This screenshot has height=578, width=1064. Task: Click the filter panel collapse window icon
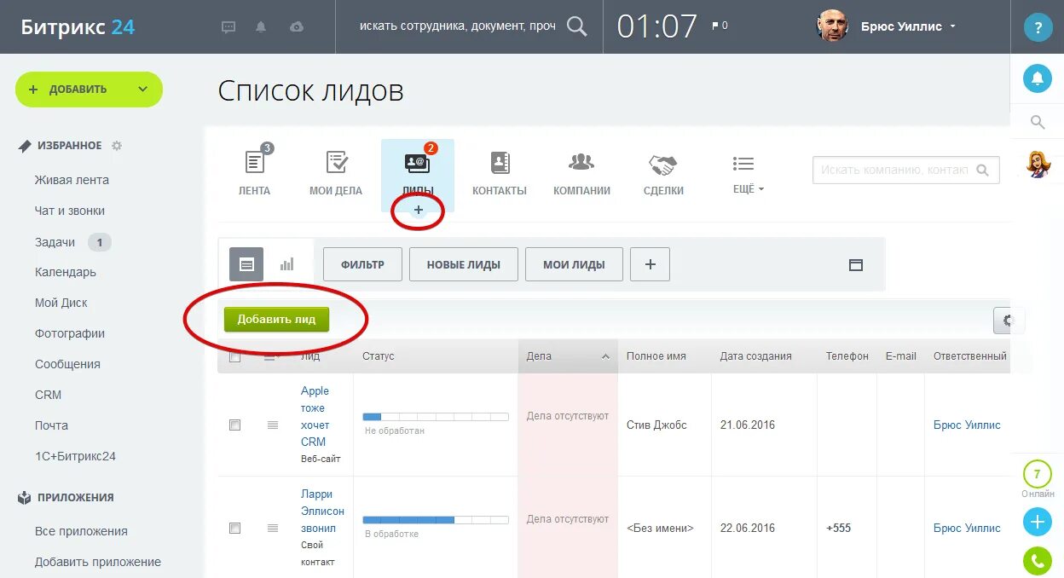(856, 265)
